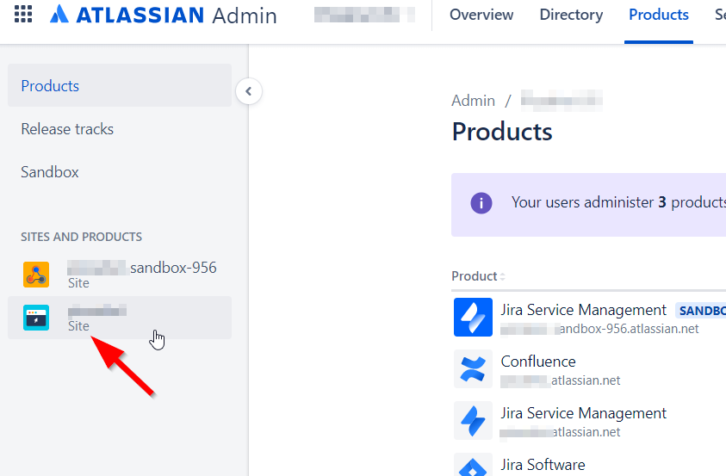
Task: Click the teal terminal site icon
Action: pos(36,318)
